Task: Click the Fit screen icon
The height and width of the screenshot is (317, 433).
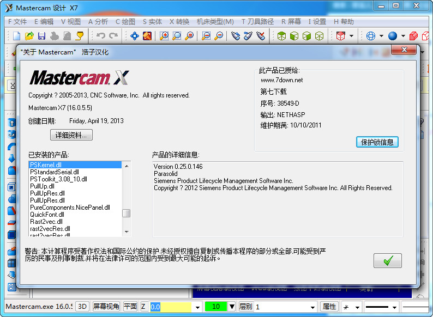Action: [x=147, y=36]
